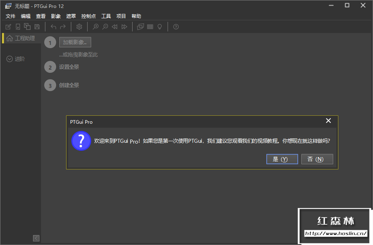Open the 控制点 menu
Image resolution: width=373 pixels, height=245 pixels.
click(x=88, y=16)
